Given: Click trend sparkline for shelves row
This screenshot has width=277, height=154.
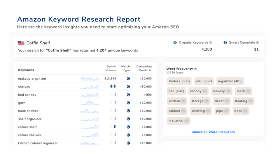Looking at the screenshot, I should (x=90, y=86).
